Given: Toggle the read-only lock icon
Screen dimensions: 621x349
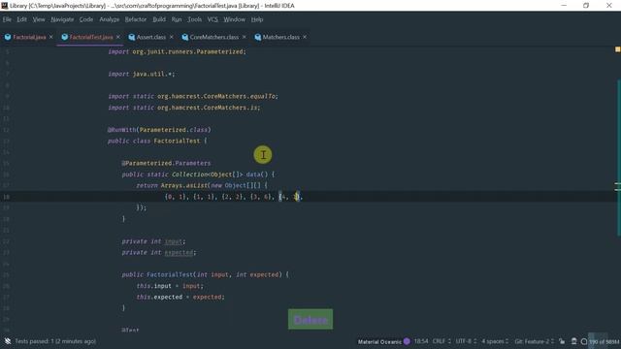Looking at the screenshot, I should pos(562,341).
